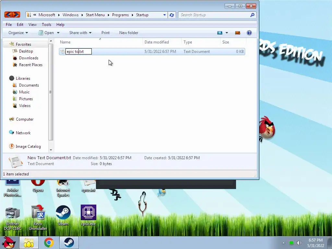Select Network in navigation pane

coord(23,133)
